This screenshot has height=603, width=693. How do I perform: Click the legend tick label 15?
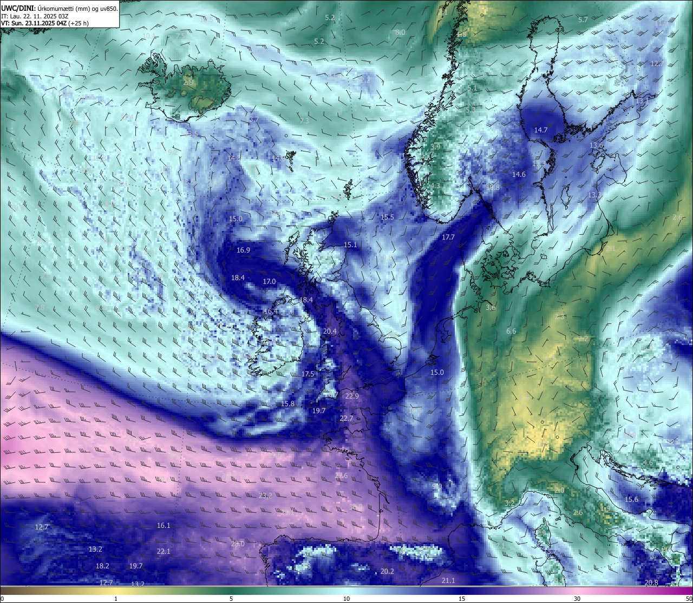(x=462, y=598)
